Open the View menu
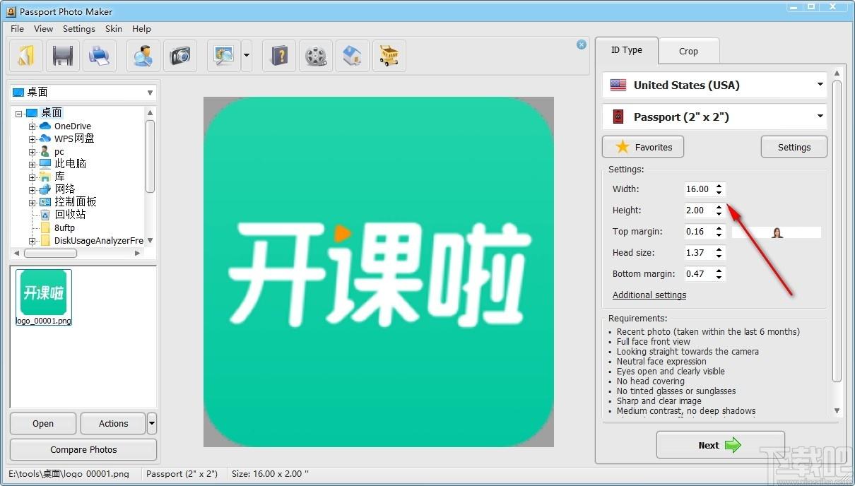 pos(43,29)
